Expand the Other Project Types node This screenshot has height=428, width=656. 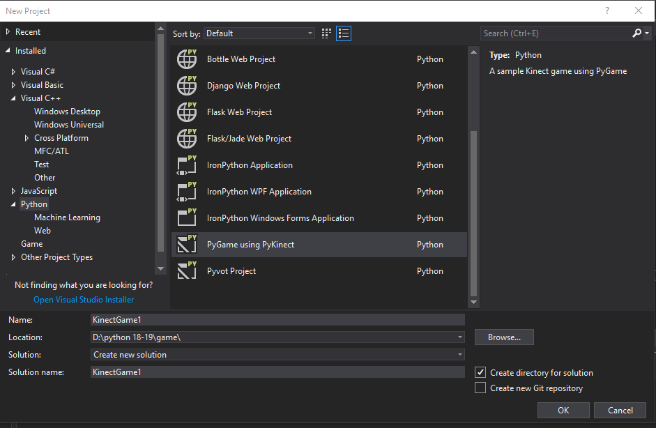pos(14,257)
